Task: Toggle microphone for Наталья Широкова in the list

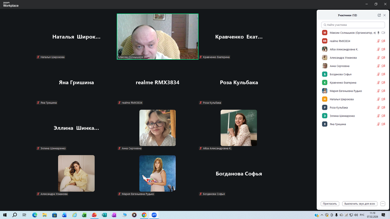Action: pos(379,99)
